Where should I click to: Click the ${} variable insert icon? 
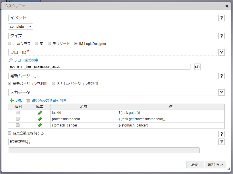(x=197, y=66)
